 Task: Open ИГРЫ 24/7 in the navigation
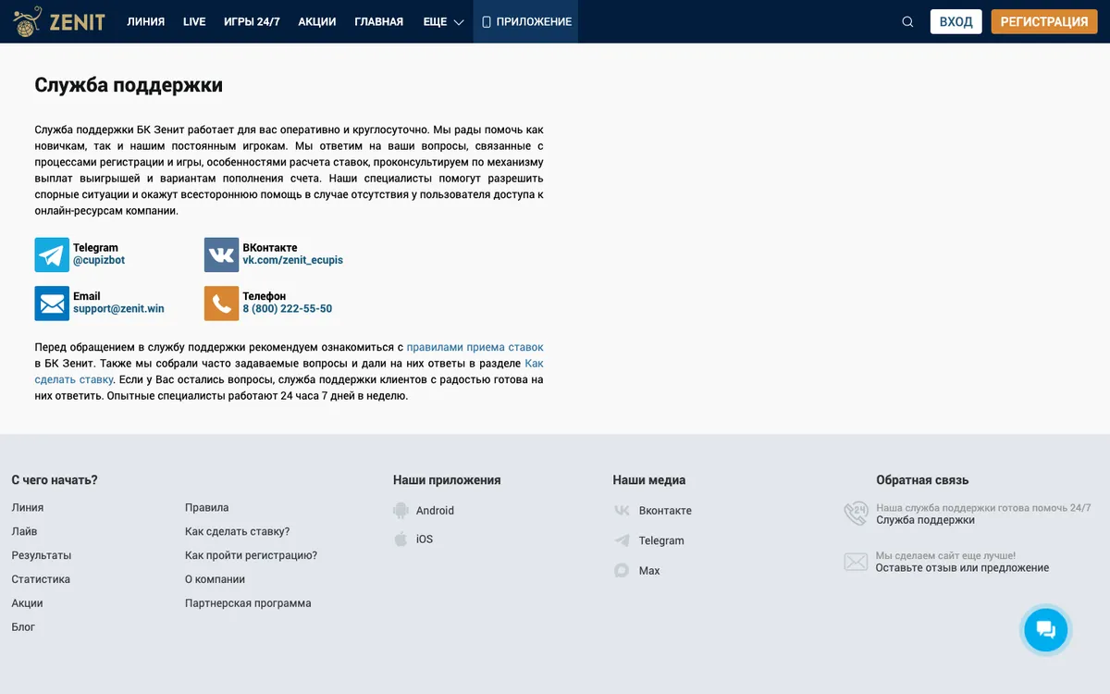(252, 21)
